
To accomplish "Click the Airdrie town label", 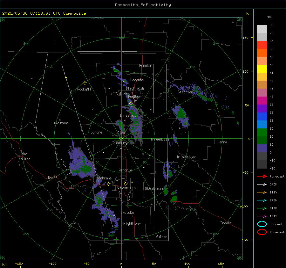I will (x=125, y=170).
